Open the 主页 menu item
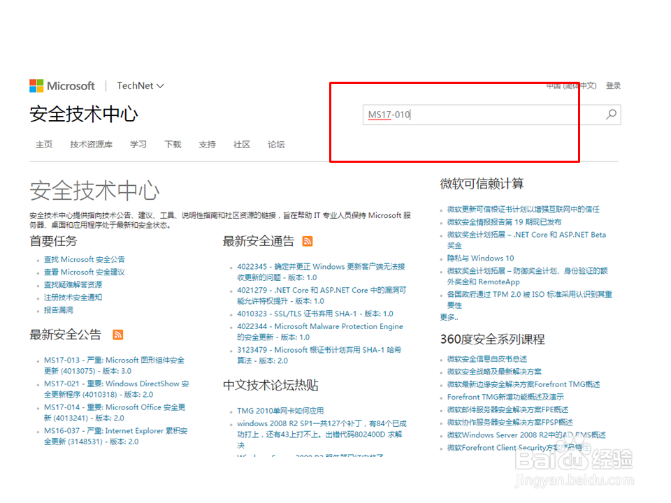The width and height of the screenshot is (671, 503). coord(44,145)
